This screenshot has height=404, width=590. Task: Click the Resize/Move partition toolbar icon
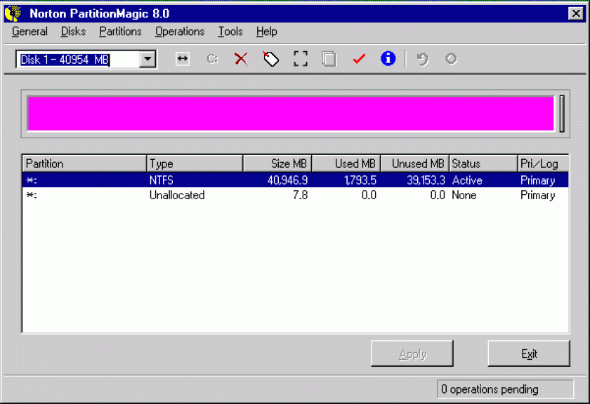[183, 59]
